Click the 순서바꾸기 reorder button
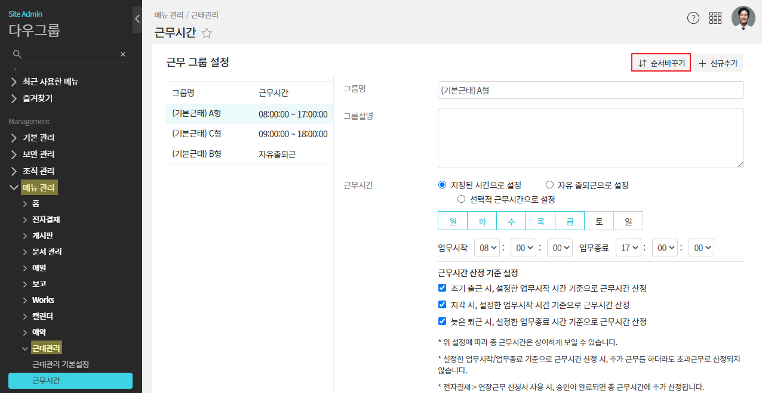 point(661,63)
